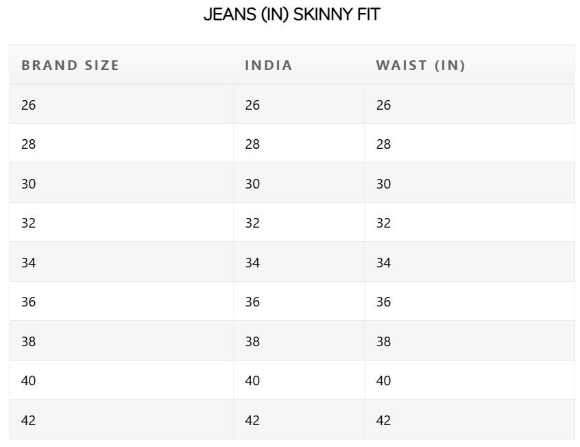Image resolution: width=580 pixels, height=447 pixels.
Task: Click India size 40 cell
Action: coord(299,380)
